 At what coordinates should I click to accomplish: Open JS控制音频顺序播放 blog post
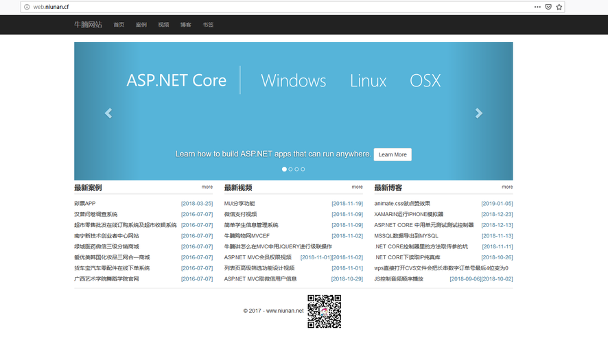point(399,279)
